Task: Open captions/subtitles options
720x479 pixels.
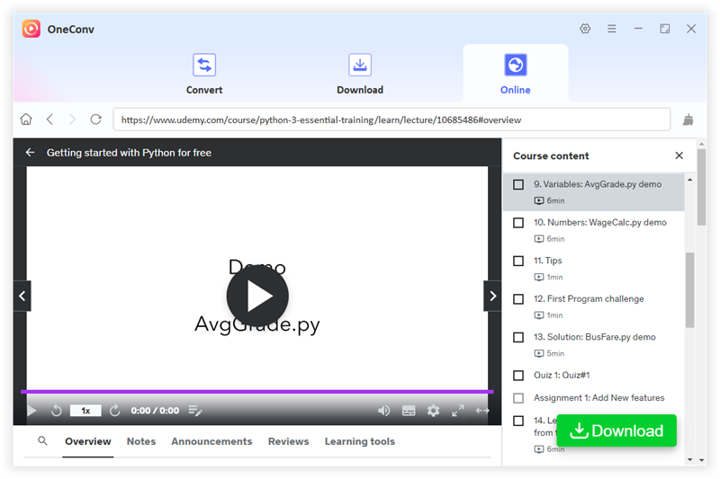Action: 409,411
